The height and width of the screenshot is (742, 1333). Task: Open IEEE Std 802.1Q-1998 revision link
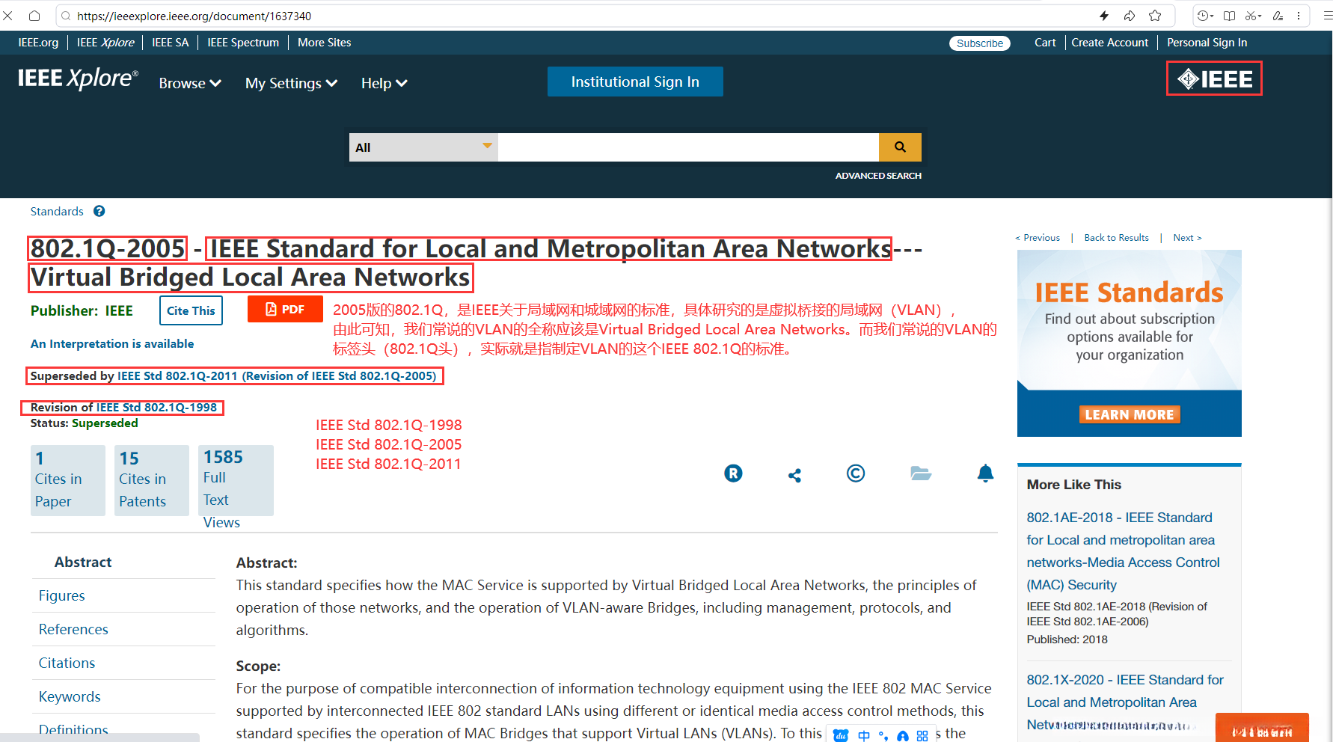pyautogui.click(x=156, y=408)
